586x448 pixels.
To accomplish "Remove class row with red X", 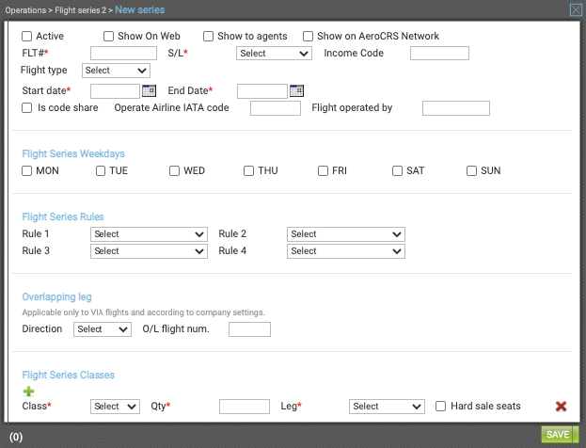I will [561, 406].
